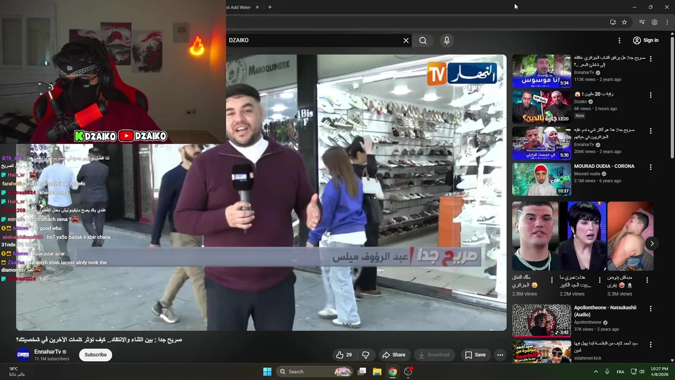The image size is (675, 380).
Task: Click the taskbar Search box
Action: [314, 372]
